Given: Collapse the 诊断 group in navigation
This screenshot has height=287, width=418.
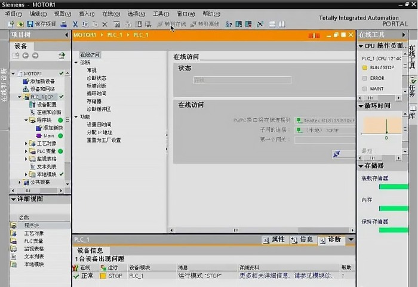Looking at the screenshot, I should coord(76,63).
